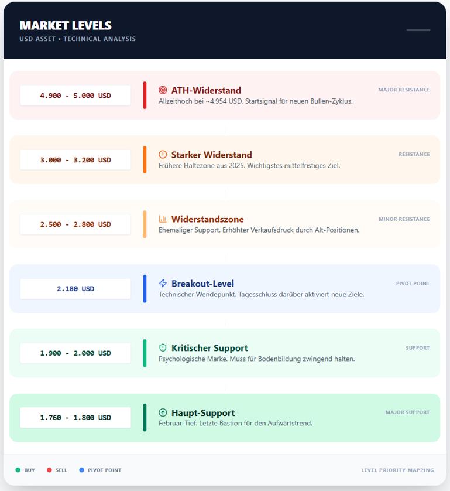Screen dimensions: 450x491
Task: Click the MAJOR SUPPORT tag
Action: [x=407, y=412]
